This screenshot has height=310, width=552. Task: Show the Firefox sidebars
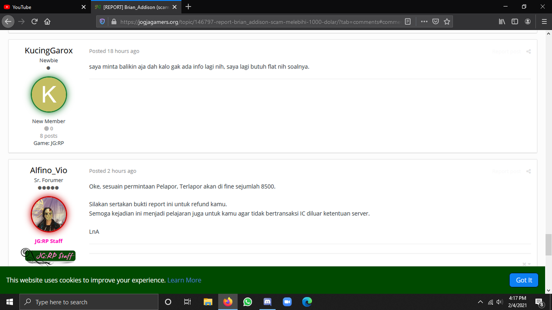[x=515, y=22]
